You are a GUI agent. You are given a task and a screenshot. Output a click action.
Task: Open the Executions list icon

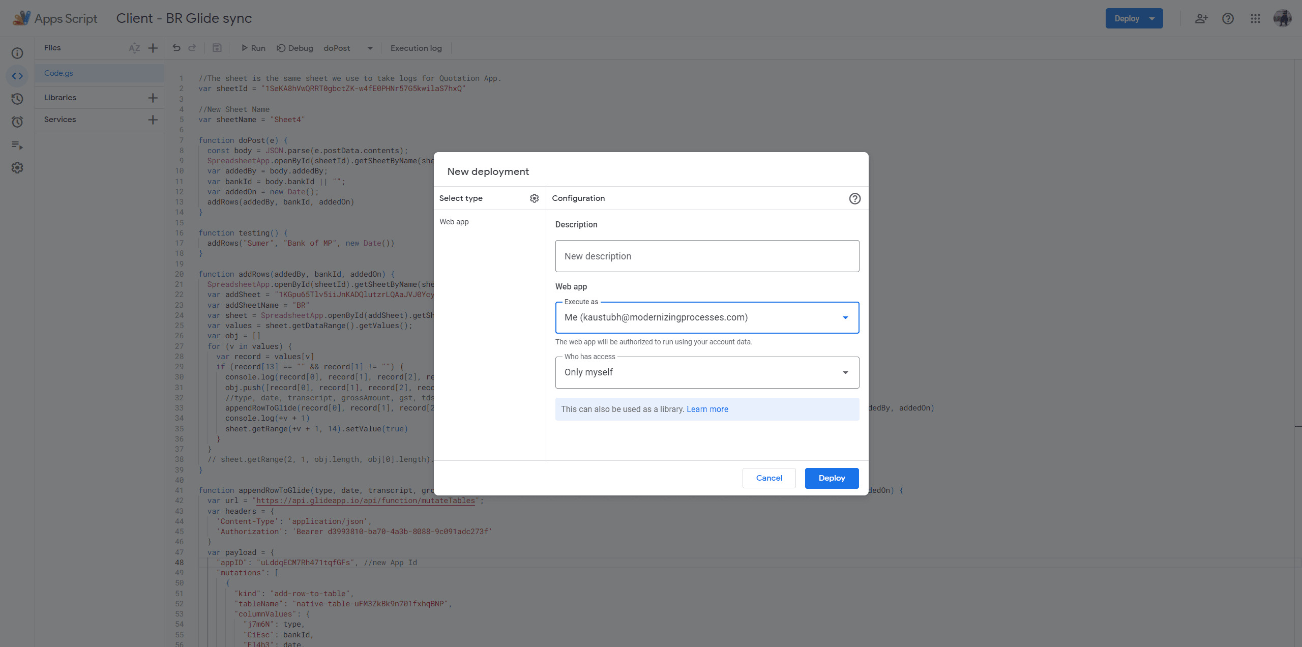(17, 145)
